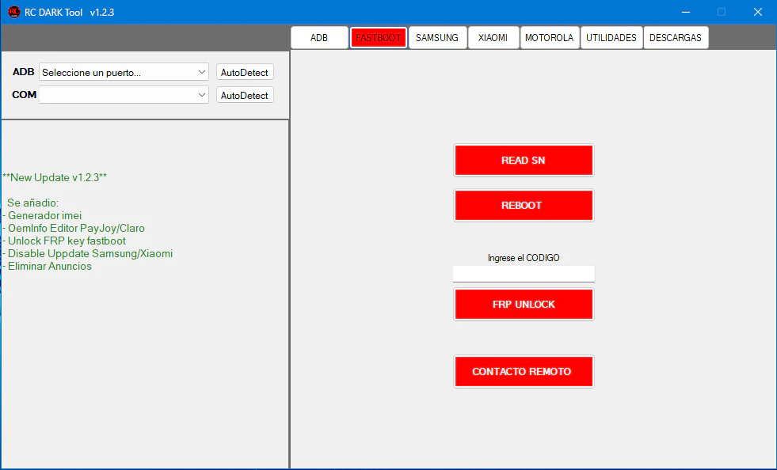
Task: Click the READ SN button
Action: (x=524, y=161)
